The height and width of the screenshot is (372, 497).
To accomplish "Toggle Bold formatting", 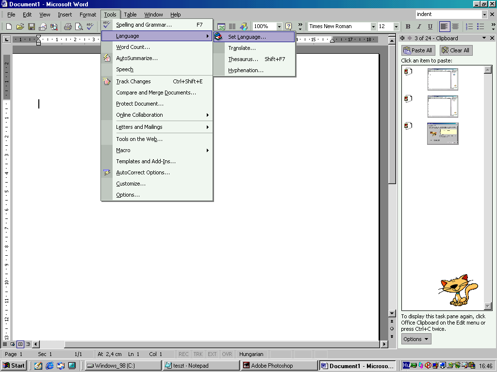I will click(x=408, y=27).
